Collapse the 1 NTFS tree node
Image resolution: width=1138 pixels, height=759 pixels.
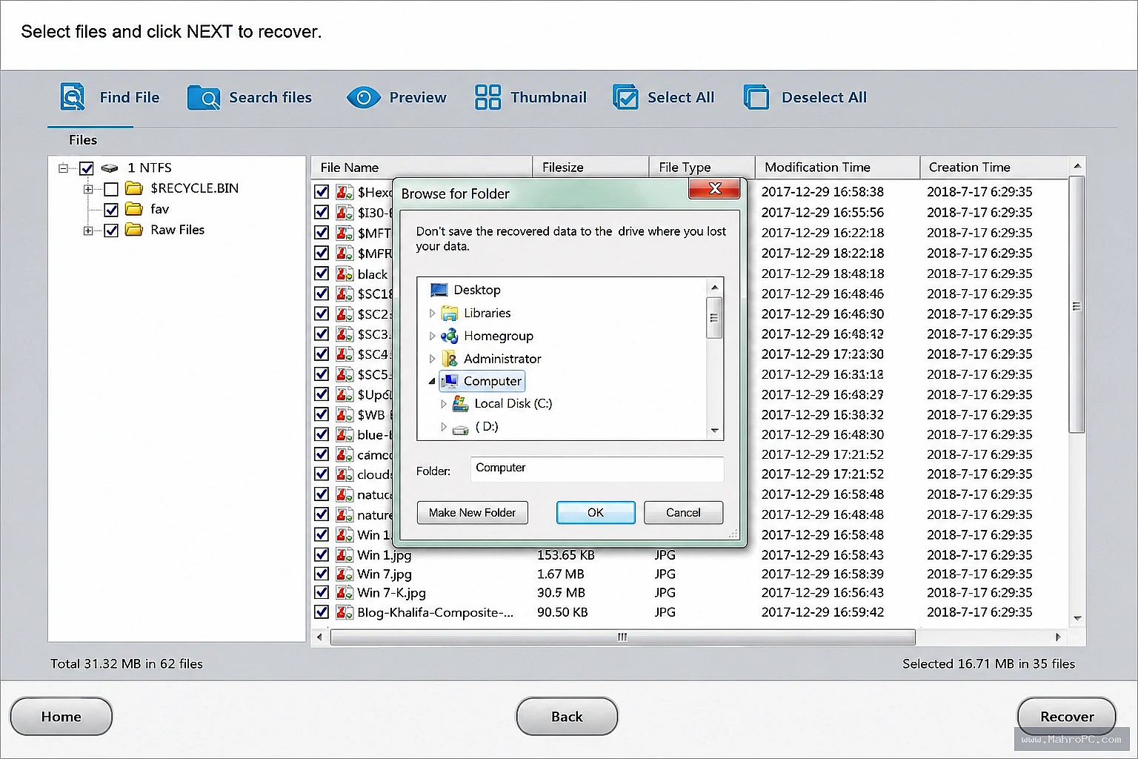(64, 168)
